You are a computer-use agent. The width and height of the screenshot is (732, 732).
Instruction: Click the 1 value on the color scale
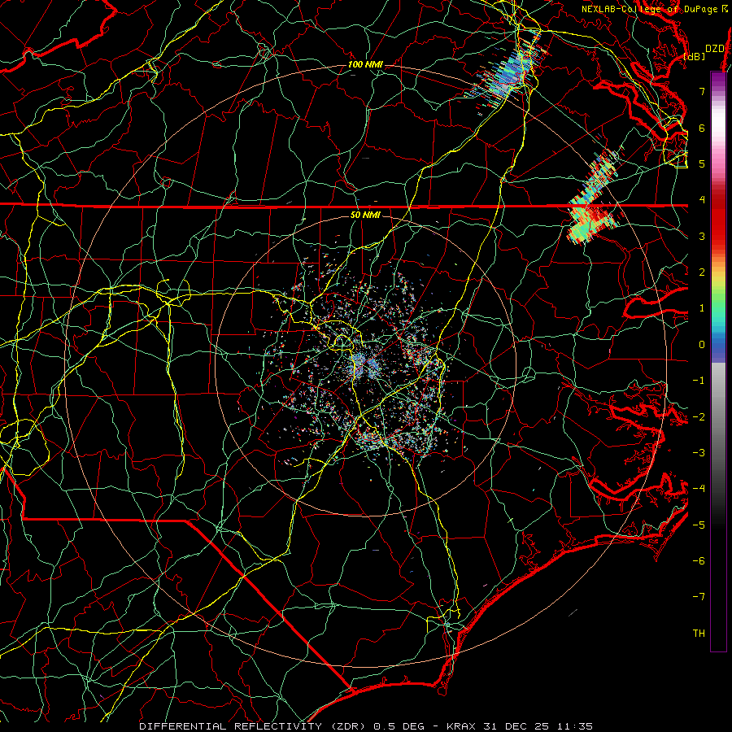coord(702,308)
